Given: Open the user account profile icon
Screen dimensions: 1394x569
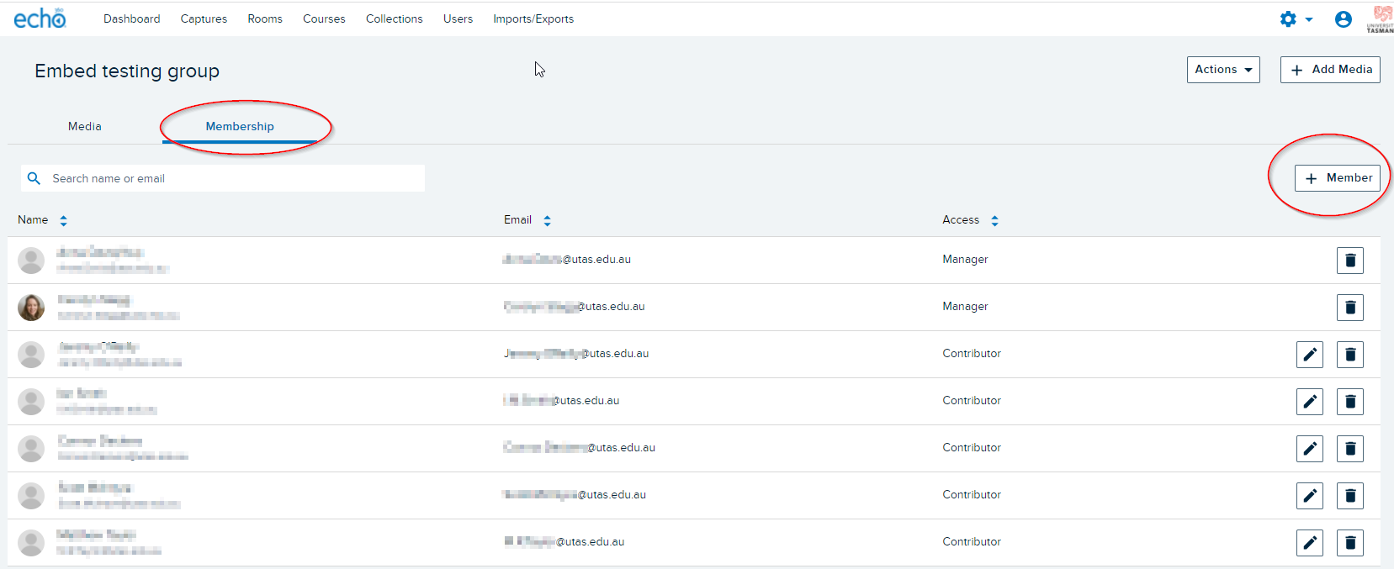Looking at the screenshot, I should click(1344, 19).
